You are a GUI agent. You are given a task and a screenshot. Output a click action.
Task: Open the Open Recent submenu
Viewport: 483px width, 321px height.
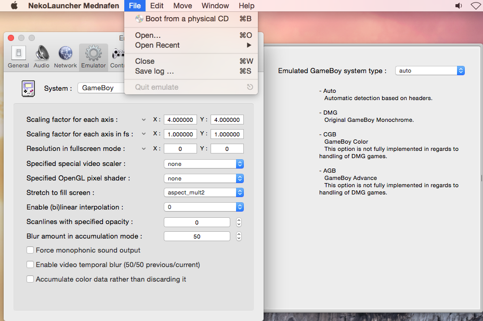coord(191,45)
